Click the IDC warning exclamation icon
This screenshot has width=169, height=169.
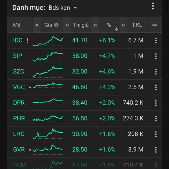pos(28,40)
